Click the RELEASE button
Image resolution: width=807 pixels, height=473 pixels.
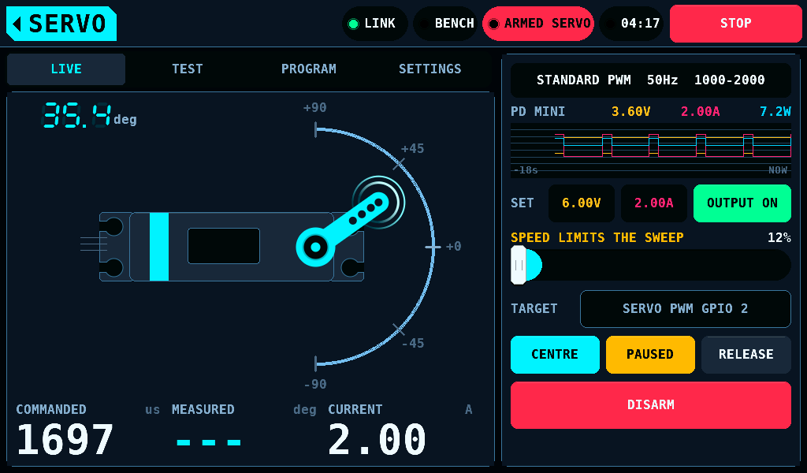coord(746,355)
